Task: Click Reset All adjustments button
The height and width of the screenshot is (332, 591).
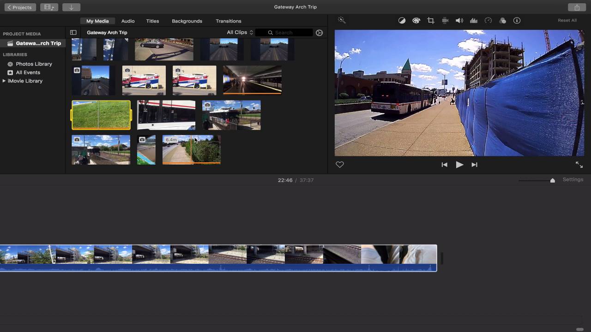Action: click(x=567, y=21)
